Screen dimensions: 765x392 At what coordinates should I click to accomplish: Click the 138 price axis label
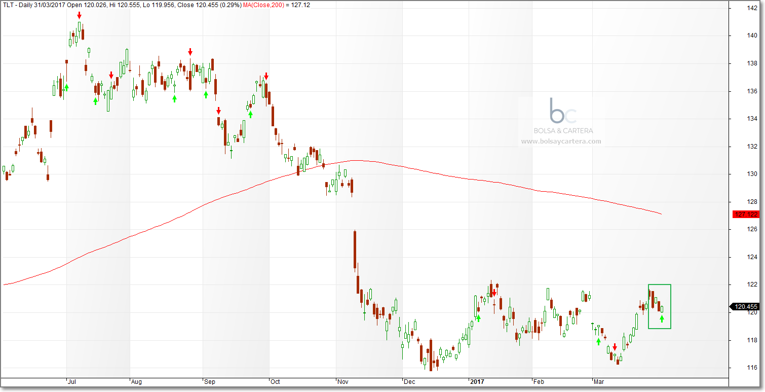[752, 64]
